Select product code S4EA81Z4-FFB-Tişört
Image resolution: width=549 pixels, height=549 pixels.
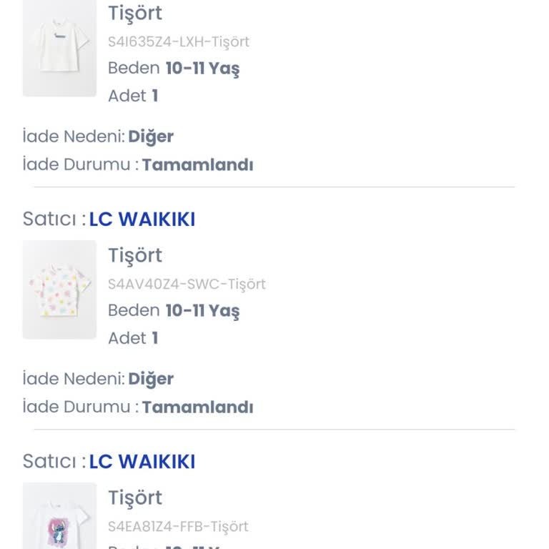coord(178,527)
